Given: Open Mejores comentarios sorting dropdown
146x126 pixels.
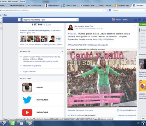Looking at the screenshot, I should point(127,116).
